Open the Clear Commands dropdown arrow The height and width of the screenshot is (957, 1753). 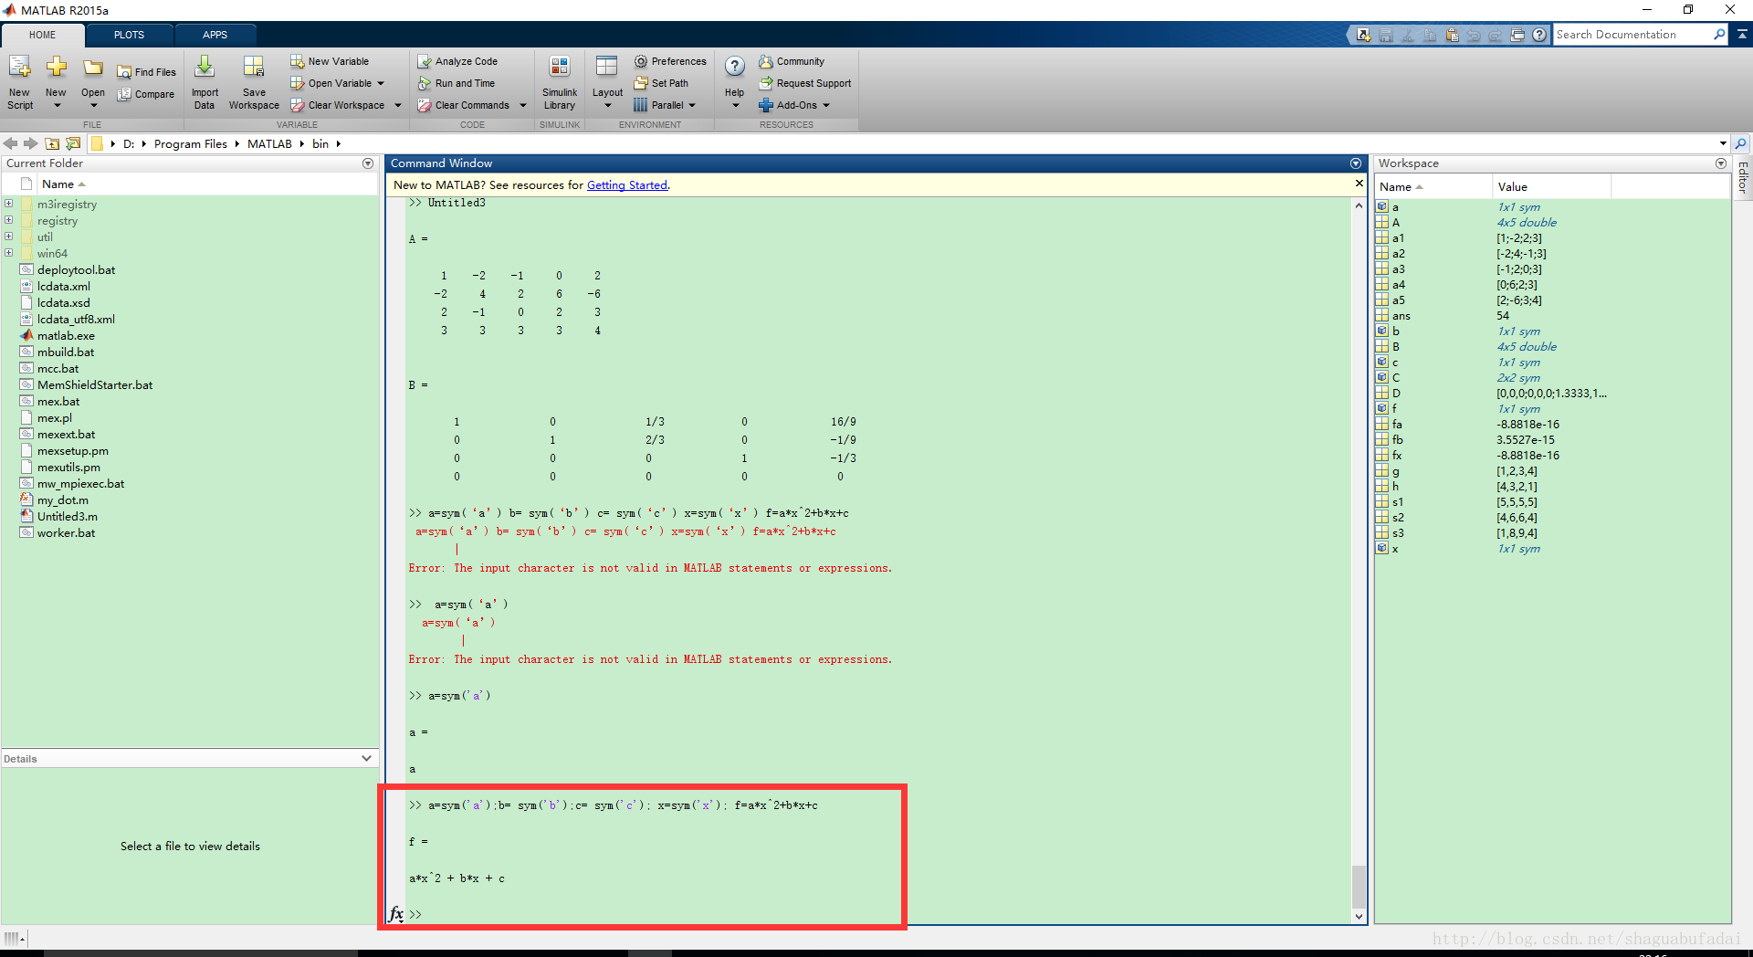(x=523, y=105)
